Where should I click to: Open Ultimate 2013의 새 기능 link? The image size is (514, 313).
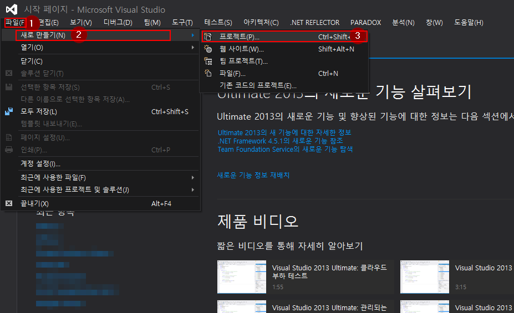coord(284,132)
